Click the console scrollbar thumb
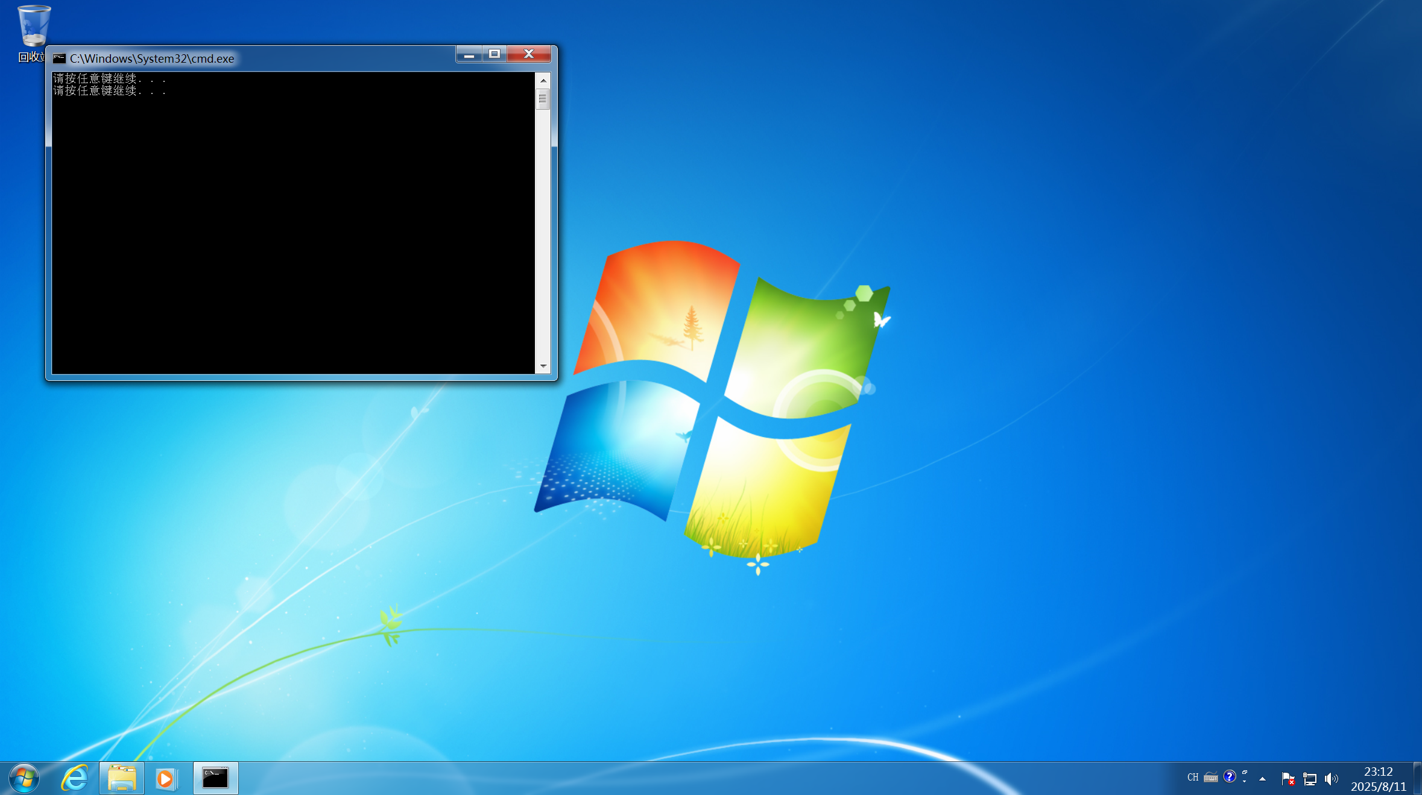Screen dimensions: 1422x795 [x=543, y=99]
